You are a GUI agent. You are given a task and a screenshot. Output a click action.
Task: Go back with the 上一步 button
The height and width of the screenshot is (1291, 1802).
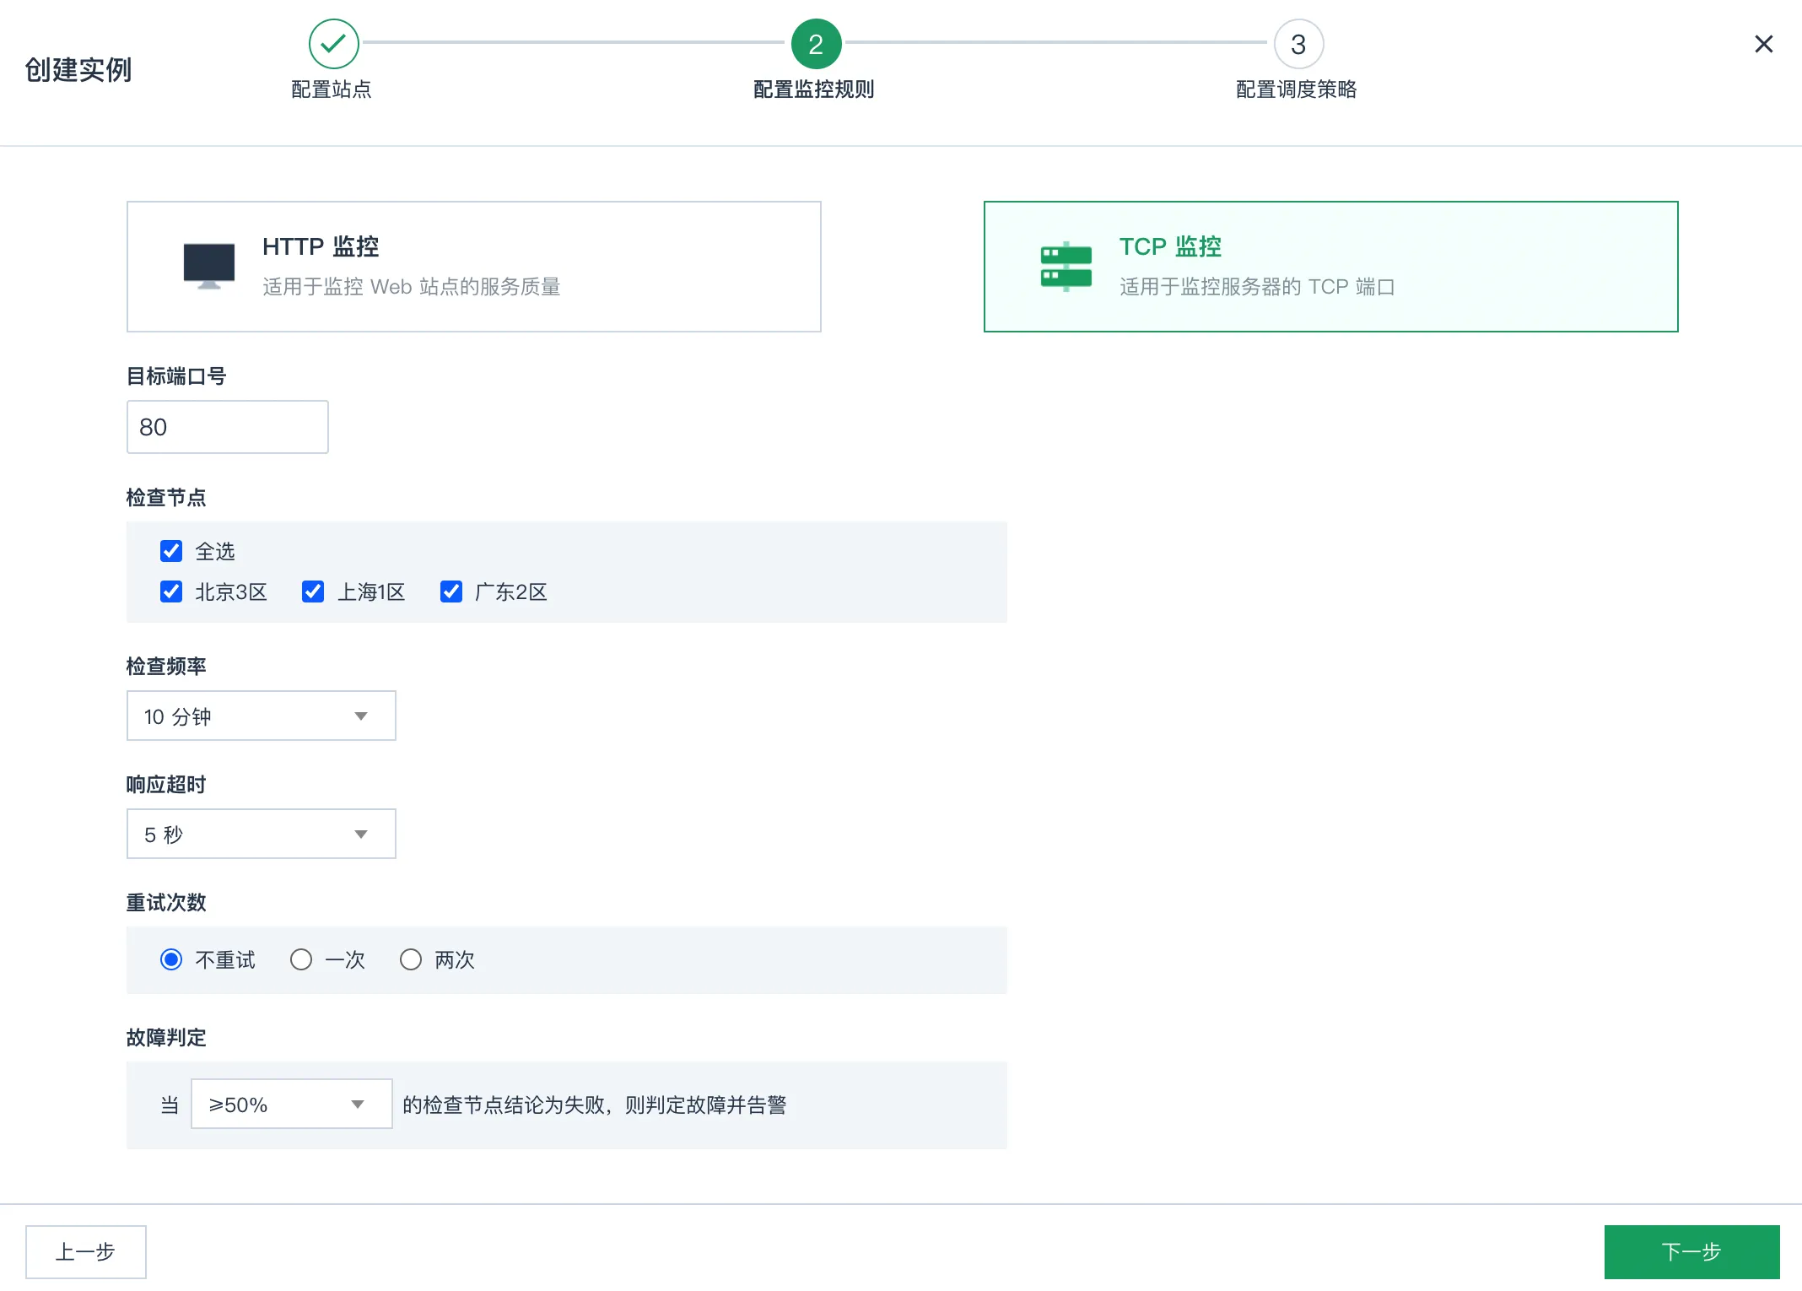coord(86,1252)
